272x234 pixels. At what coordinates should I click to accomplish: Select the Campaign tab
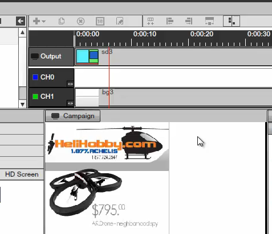73,116
